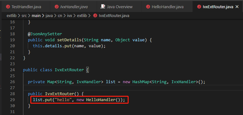Open the java breadcrumb segment
243x115 pixels.
pyautogui.click(x=49, y=16)
